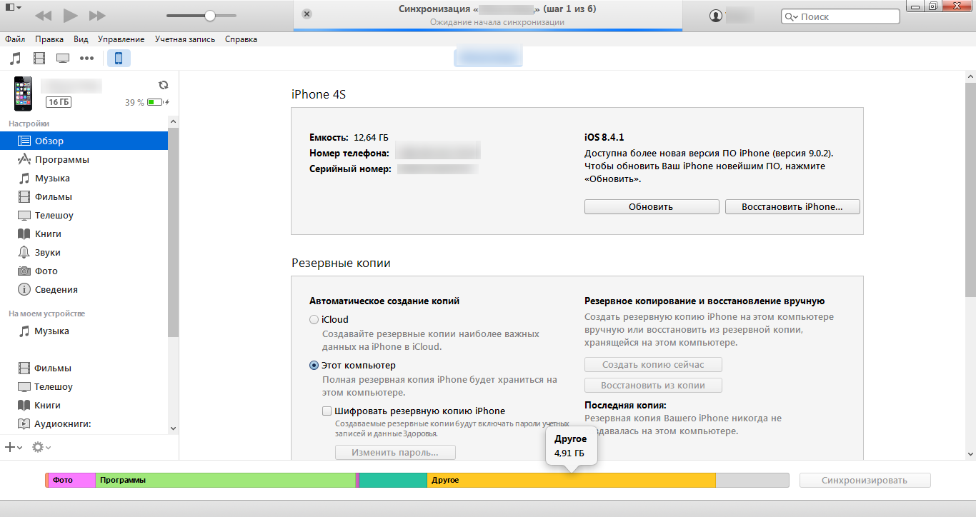The image size is (976, 517).
Task: Click Изменить пароль... button
Action: [395, 452]
